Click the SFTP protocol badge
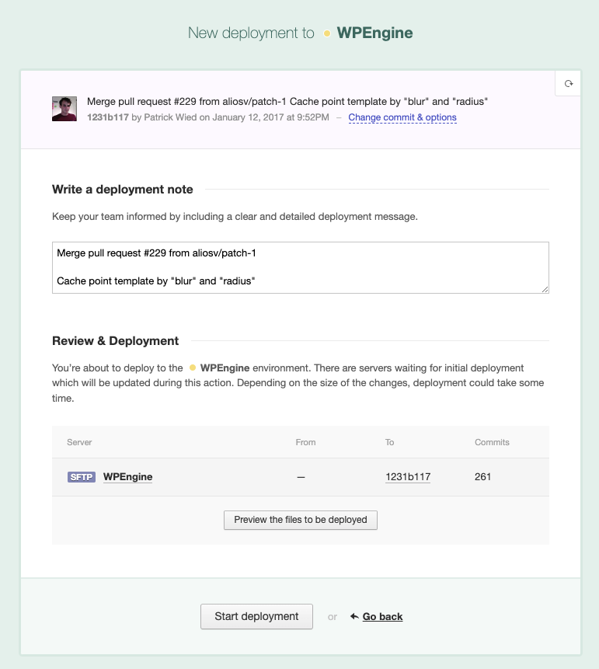Viewport: 599px width, 669px height. pyautogui.click(x=82, y=477)
